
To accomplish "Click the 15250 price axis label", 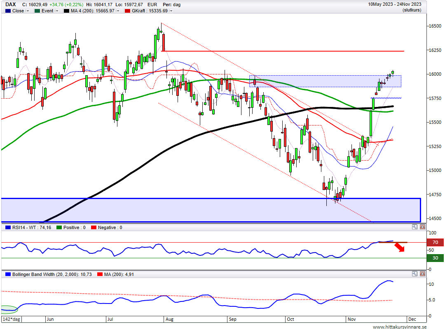I will 435,146.
